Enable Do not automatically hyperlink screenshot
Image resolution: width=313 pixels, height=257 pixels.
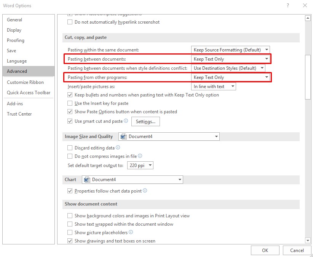[70, 22]
